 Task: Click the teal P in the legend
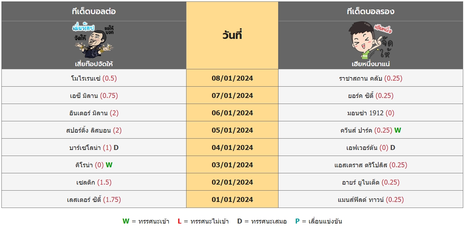point(297,221)
